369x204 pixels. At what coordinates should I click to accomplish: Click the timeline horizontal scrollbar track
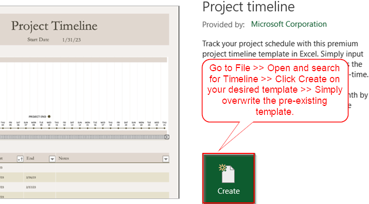point(82,137)
